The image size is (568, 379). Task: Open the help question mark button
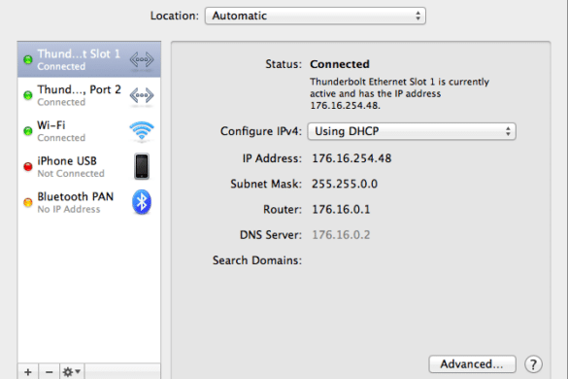pyautogui.click(x=533, y=364)
